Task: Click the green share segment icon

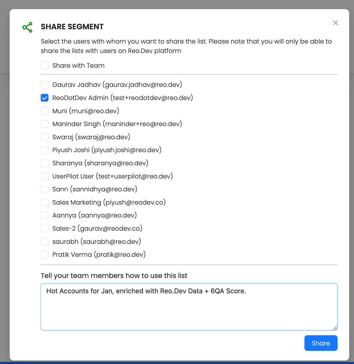Action: (x=27, y=27)
